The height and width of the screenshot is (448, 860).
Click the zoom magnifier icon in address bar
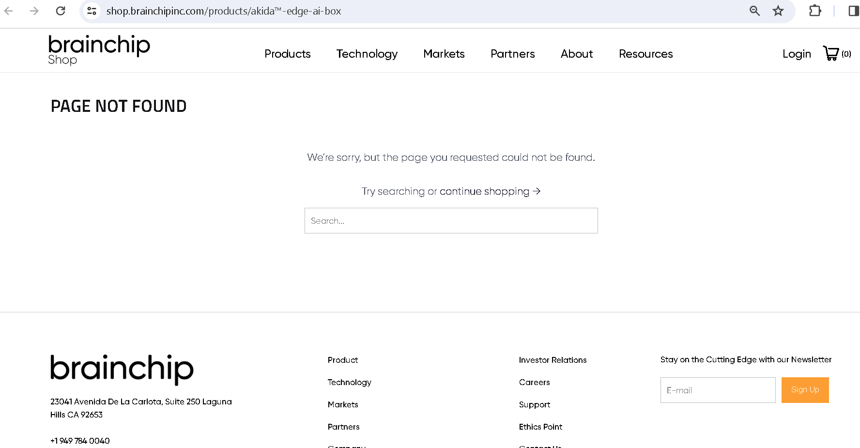click(754, 11)
